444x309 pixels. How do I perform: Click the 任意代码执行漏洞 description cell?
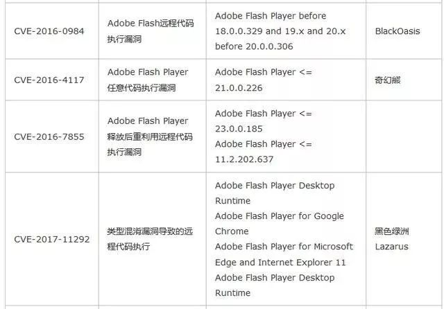[x=142, y=88]
